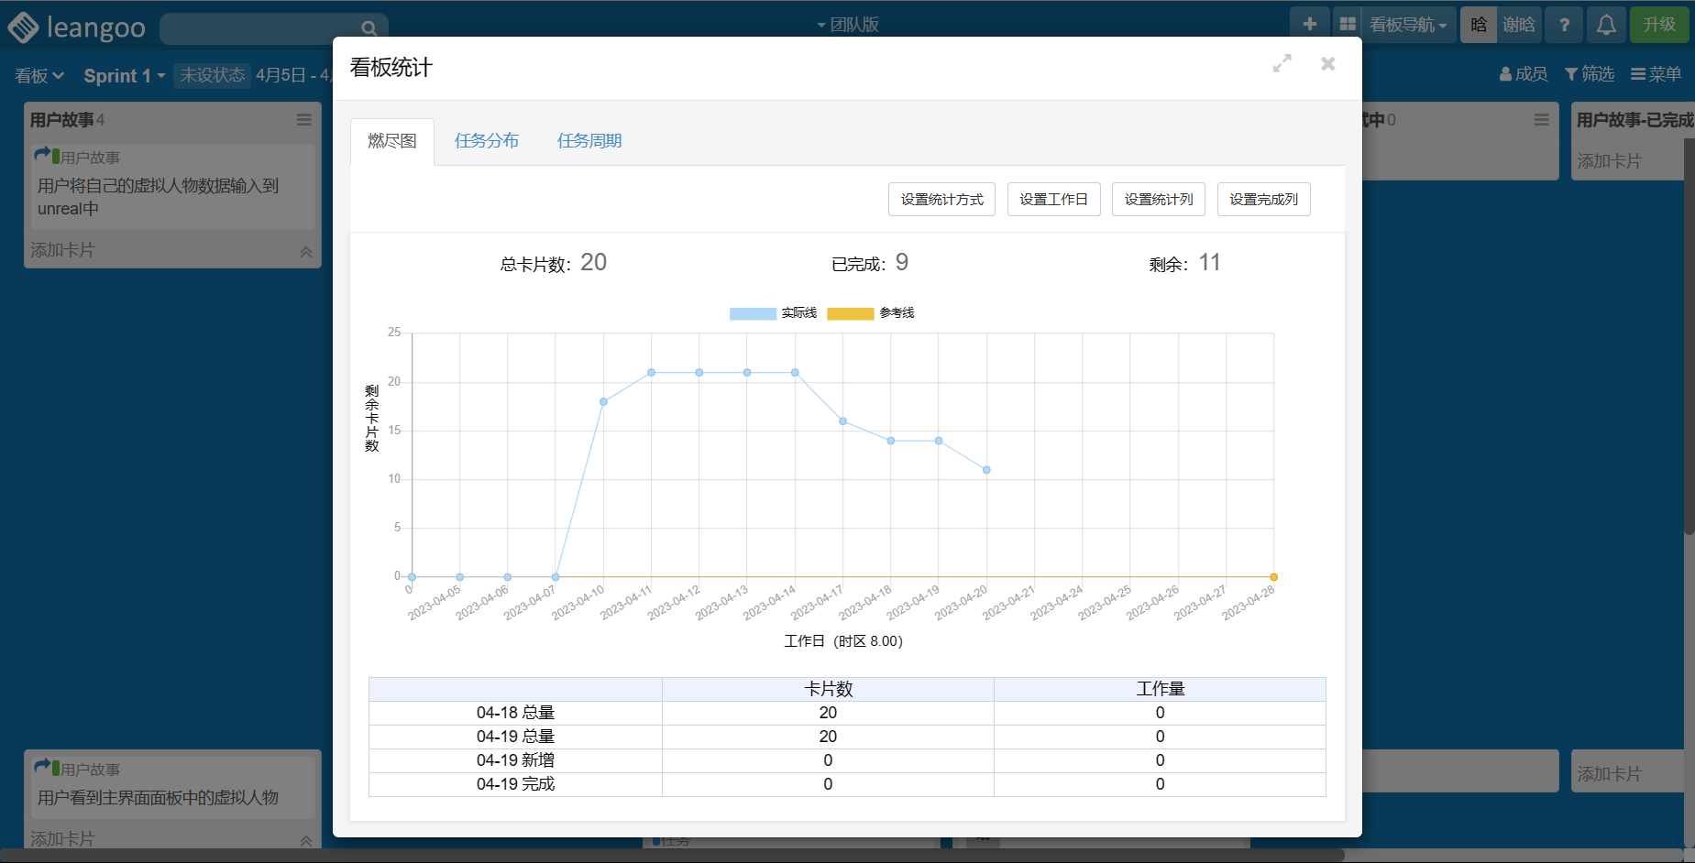Screen dimensions: 1695x863
Task: Switch to the 任务周期 tab
Action: click(589, 141)
